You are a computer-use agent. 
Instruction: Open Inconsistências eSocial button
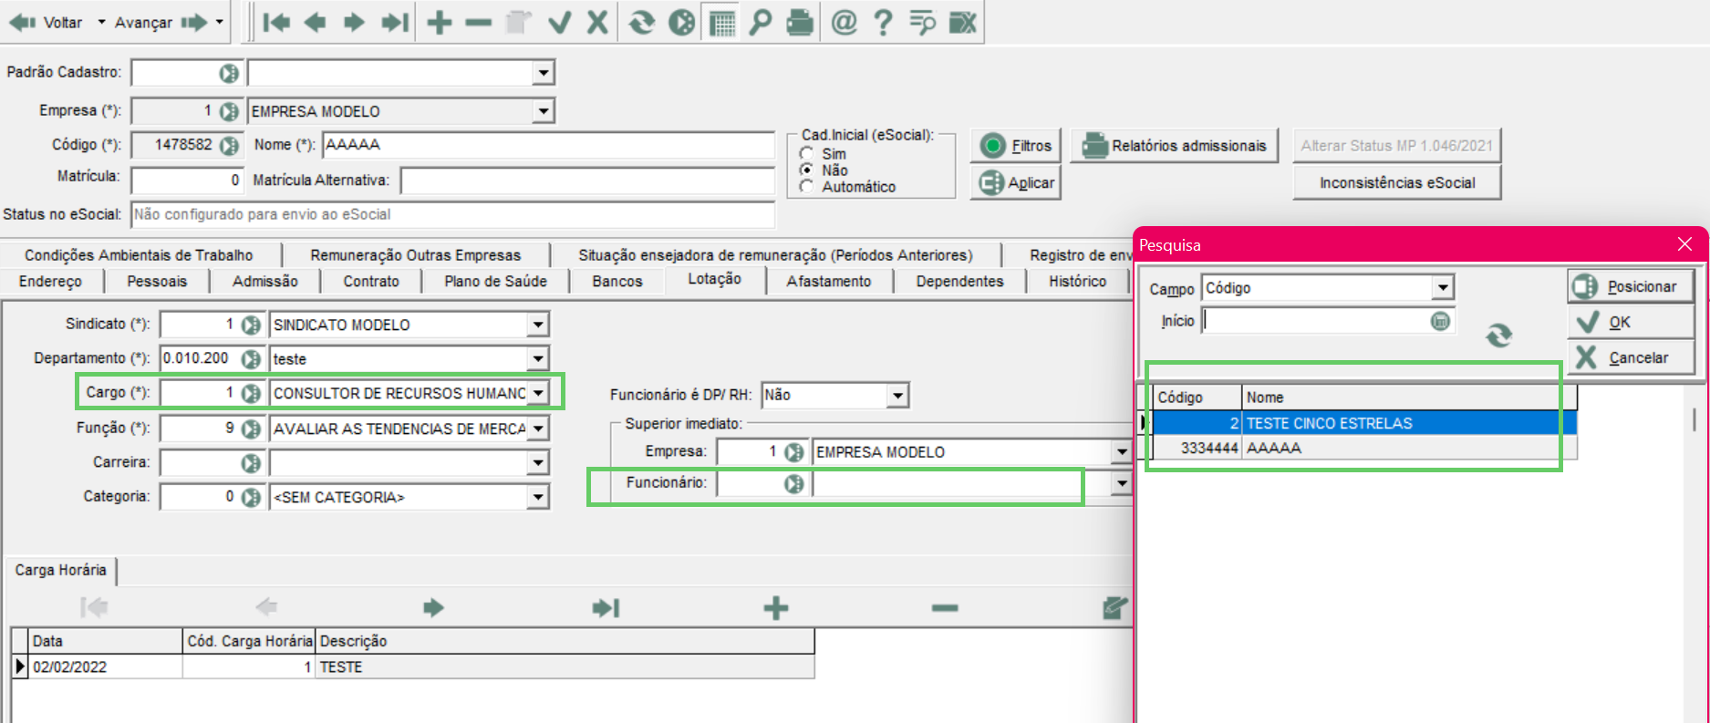pyautogui.click(x=1397, y=183)
